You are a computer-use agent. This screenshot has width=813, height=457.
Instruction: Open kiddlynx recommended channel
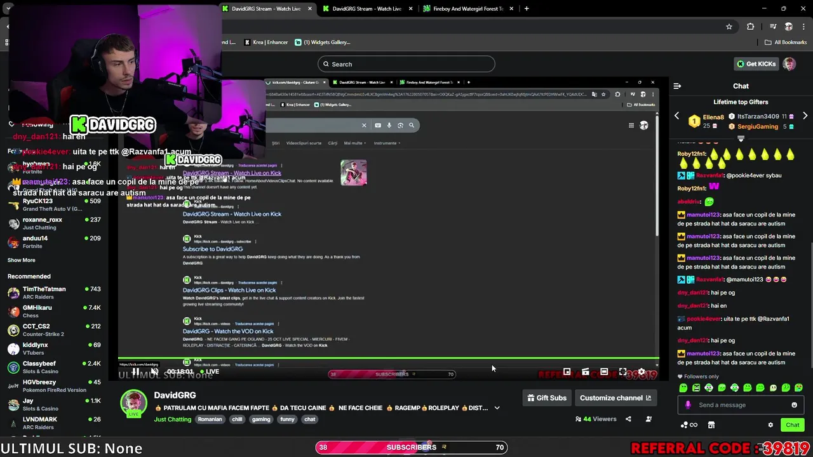coord(54,349)
